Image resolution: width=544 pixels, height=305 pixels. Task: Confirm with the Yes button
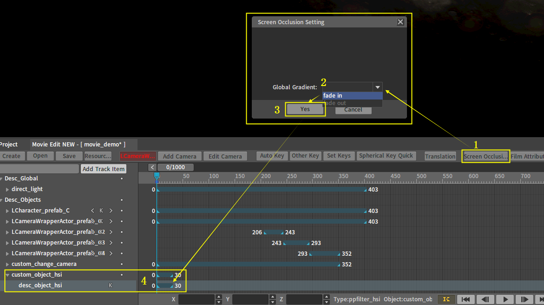tap(305, 109)
